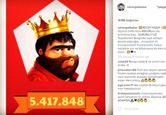Expand all 373 comments
The width and height of the screenshot is (166, 115).
point(133,57)
